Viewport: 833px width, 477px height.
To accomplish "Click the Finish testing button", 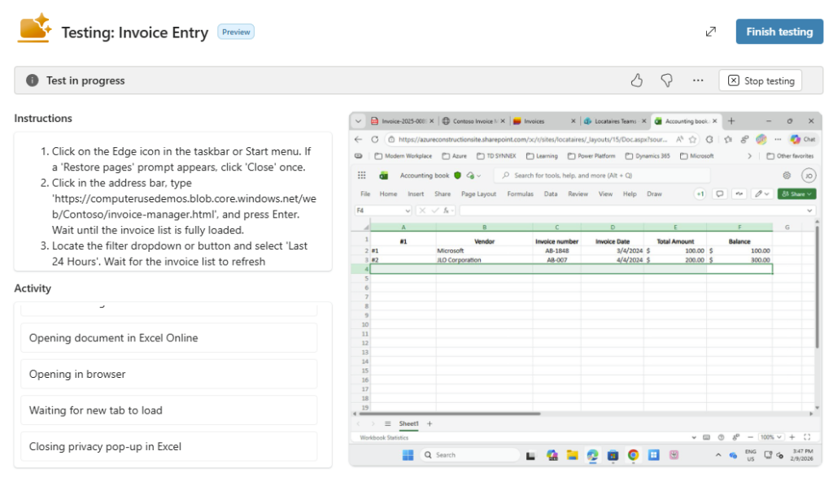I will tap(778, 32).
